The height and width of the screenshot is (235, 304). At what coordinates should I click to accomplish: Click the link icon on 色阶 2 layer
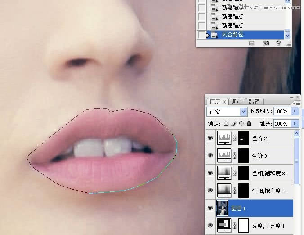(234, 139)
